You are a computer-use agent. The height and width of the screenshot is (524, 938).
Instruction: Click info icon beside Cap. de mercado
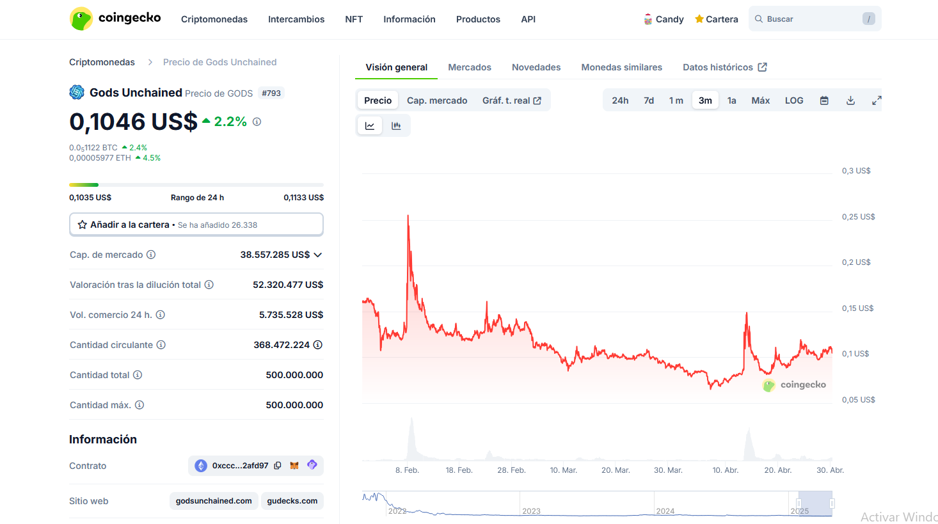pos(151,255)
